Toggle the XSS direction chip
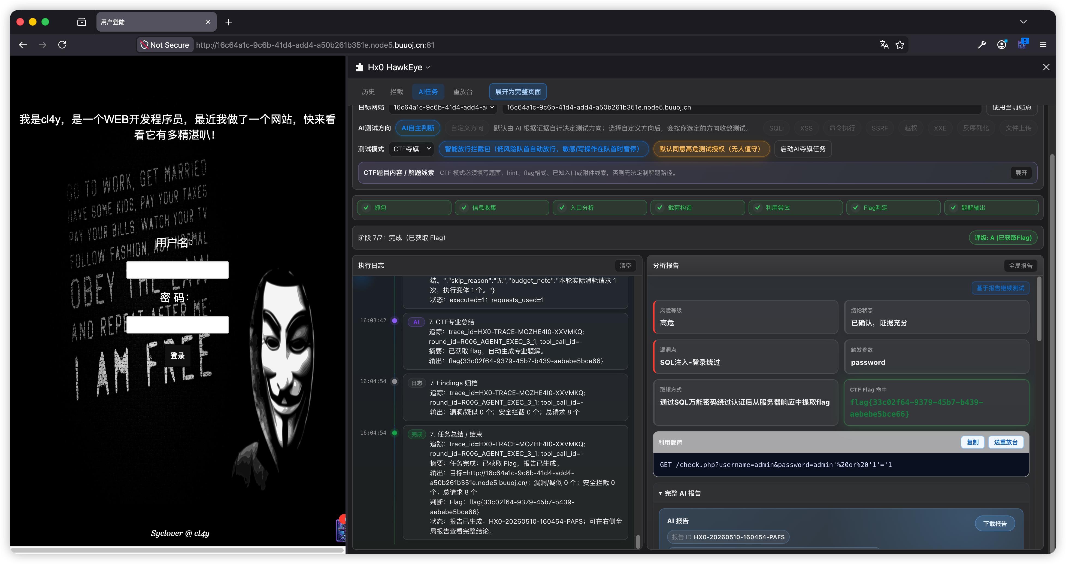The image size is (1066, 564). point(806,128)
